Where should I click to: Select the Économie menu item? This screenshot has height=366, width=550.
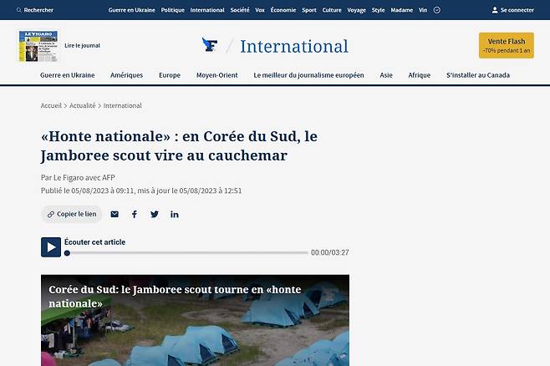pos(283,10)
